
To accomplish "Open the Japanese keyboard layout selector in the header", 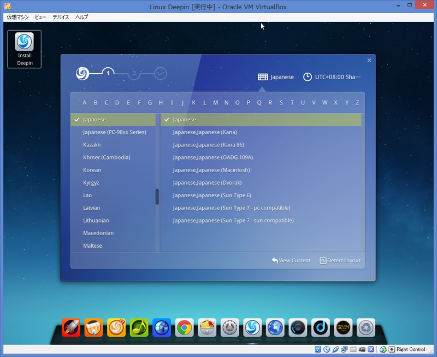I will tap(276, 77).
